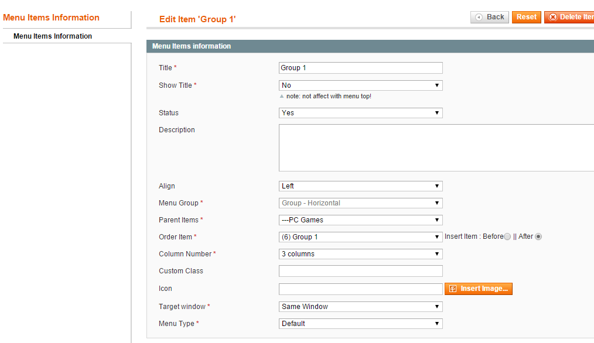Open the Parent Items dropdown

pos(361,220)
